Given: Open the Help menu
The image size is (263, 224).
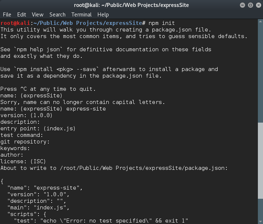Looking at the screenshot, I should [x=103, y=15].
